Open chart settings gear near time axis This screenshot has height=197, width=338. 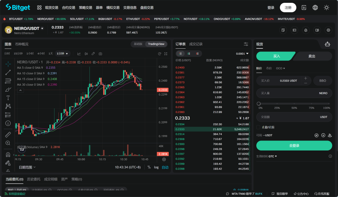pos(164,159)
